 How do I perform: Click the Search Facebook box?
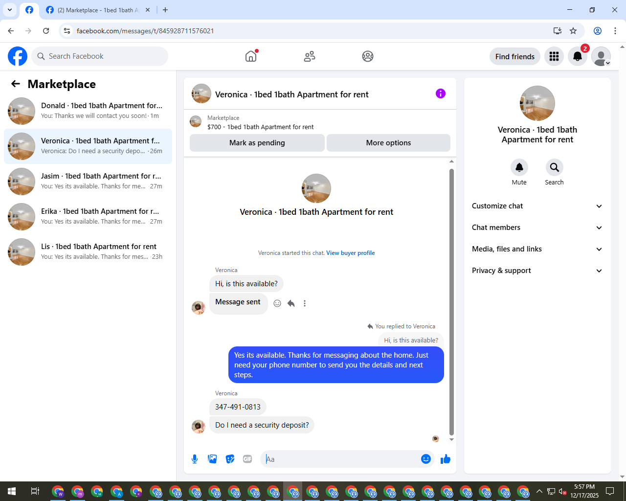coord(100,56)
